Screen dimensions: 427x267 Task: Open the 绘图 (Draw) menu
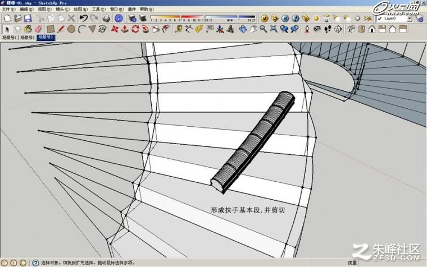(x=80, y=9)
